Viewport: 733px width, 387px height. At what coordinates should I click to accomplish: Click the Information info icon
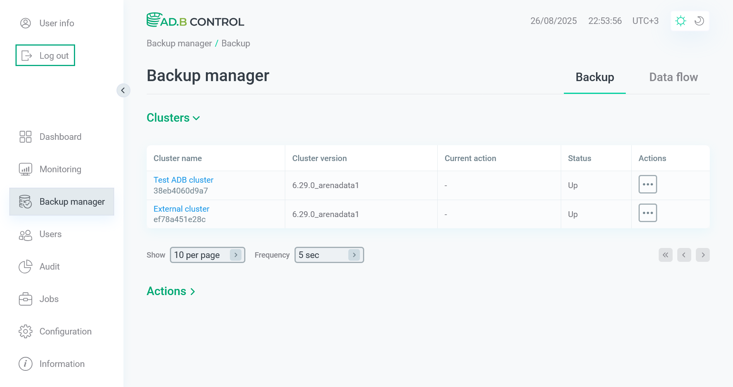pos(26,363)
